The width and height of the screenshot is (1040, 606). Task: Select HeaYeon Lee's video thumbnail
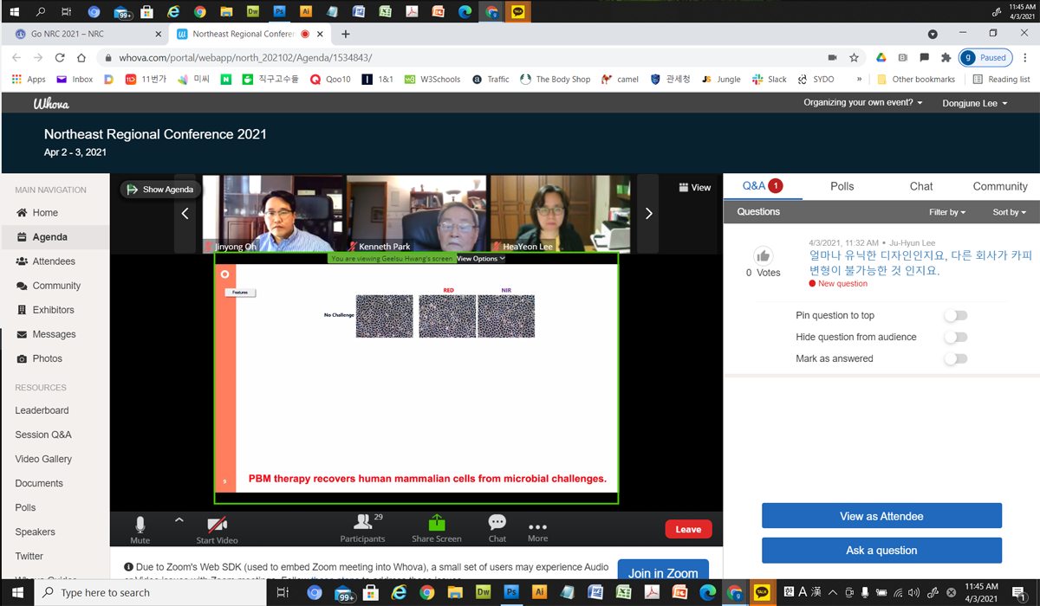pos(560,213)
